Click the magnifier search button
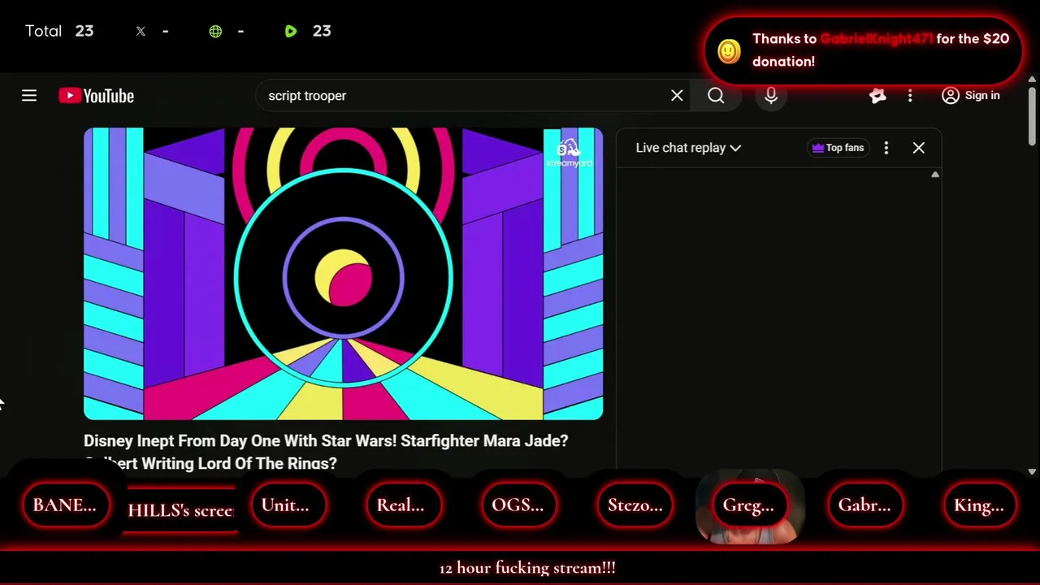The image size is (1040, 585). pyautogui.click(x=716, y=96)
